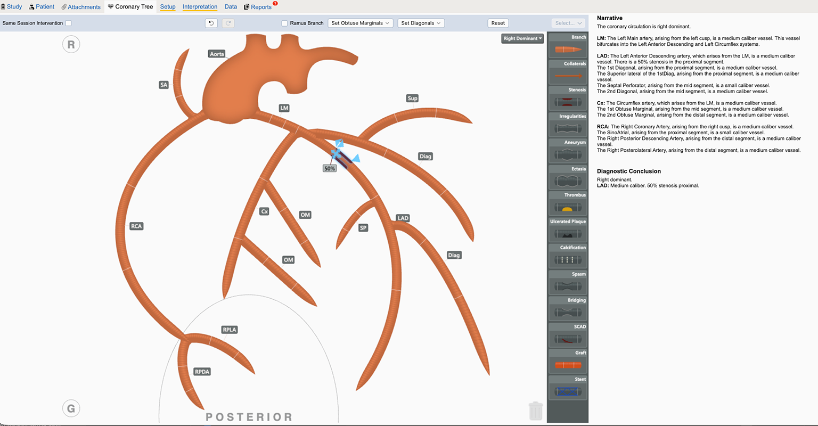Open the Set Obtuse Marginals dropdown
818x426 pixels.
pos(360,23)
